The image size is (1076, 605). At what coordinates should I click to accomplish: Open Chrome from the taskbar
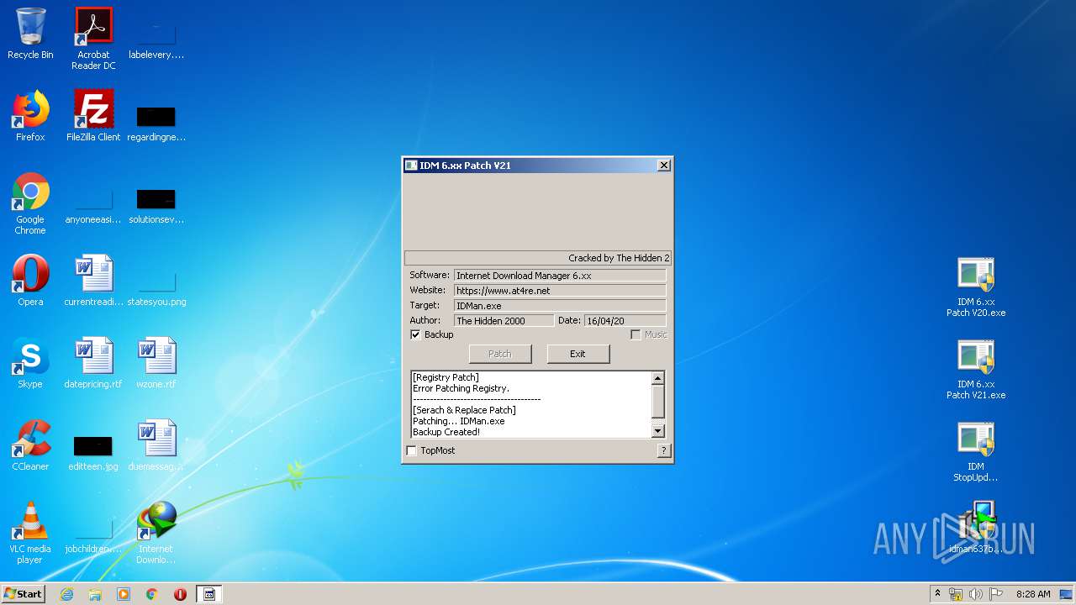152,594
